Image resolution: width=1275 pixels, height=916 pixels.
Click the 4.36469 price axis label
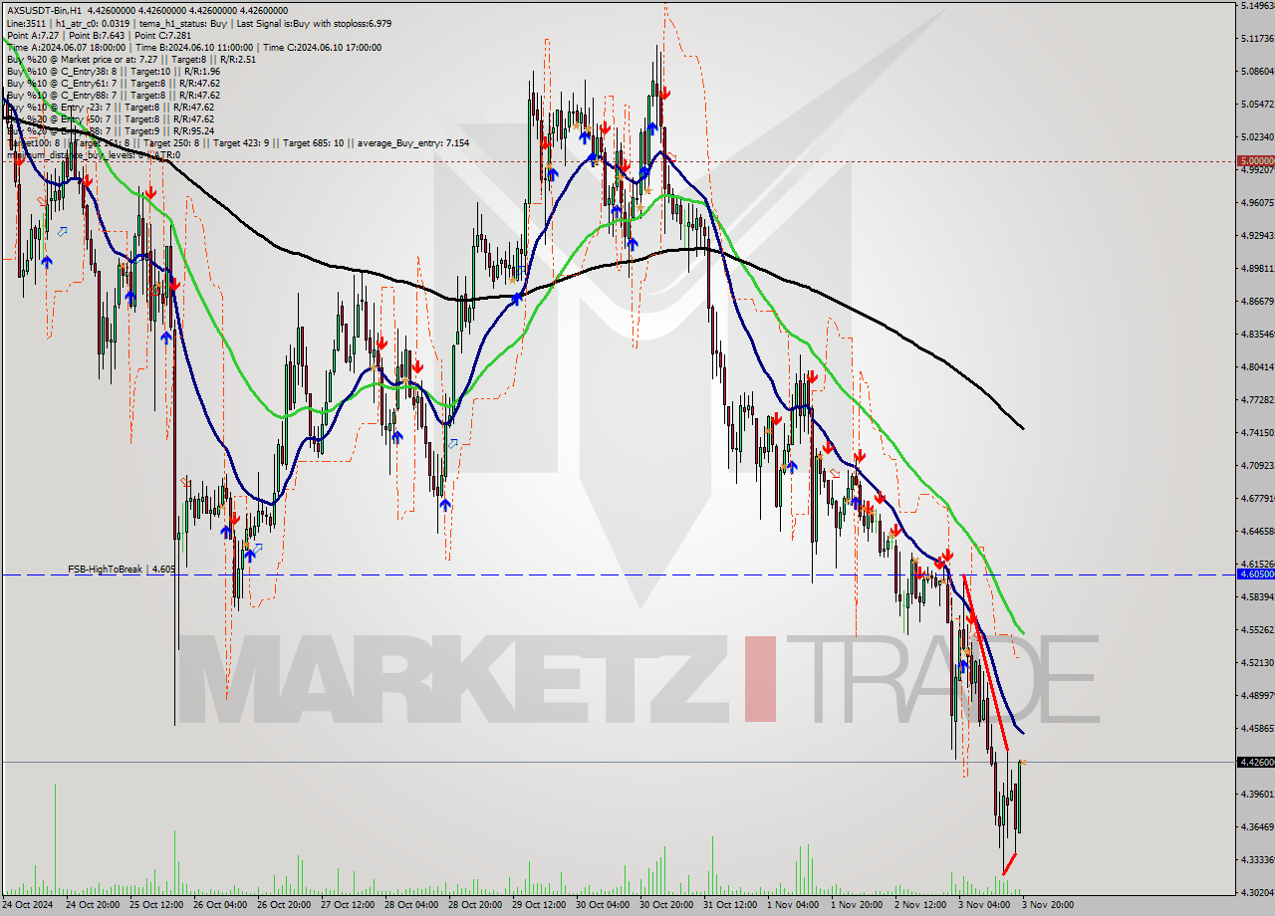click(1257, 827)
